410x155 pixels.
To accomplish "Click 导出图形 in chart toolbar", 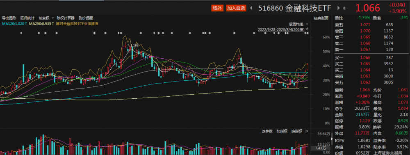I will [x=9, y=18].
